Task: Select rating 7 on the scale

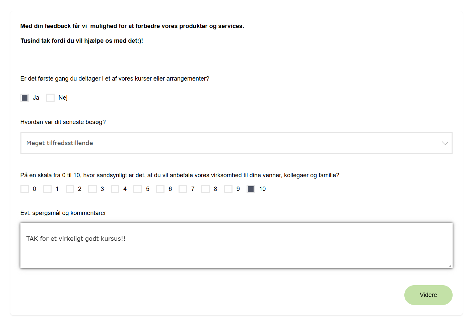Action: click(x=183, y=189)
